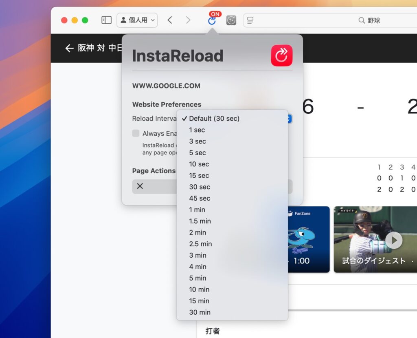Screen dimensions: 417x338
Task: Enable the Always Enable checkbox
Action: coord(136,133)
